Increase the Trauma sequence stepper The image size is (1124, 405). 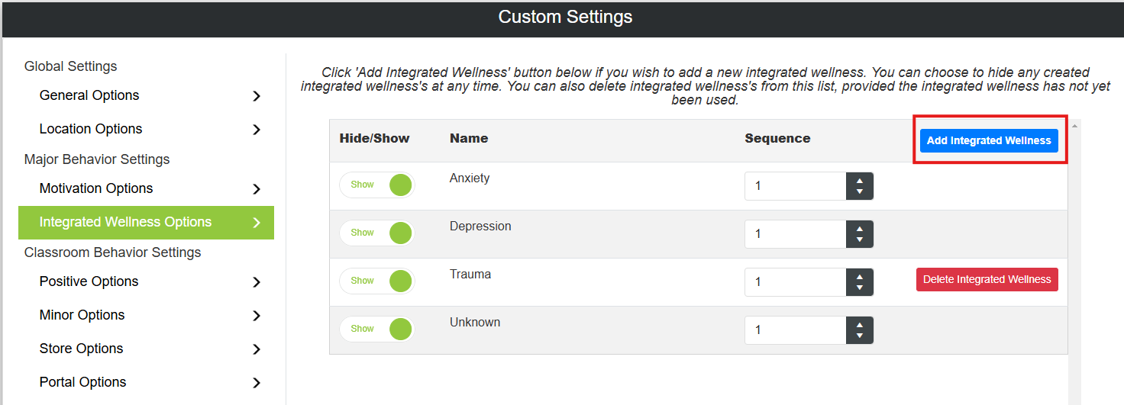pyautogui.click(x=860, y=277)
